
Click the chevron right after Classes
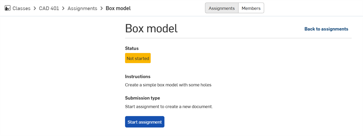tap(34, 8)
